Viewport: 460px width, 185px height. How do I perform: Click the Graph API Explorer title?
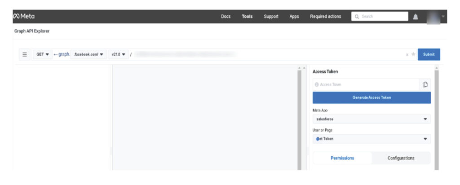[32, 31]
